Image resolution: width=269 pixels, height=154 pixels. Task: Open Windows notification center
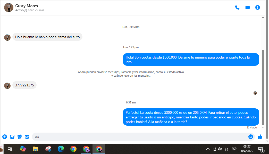[260, 149]
